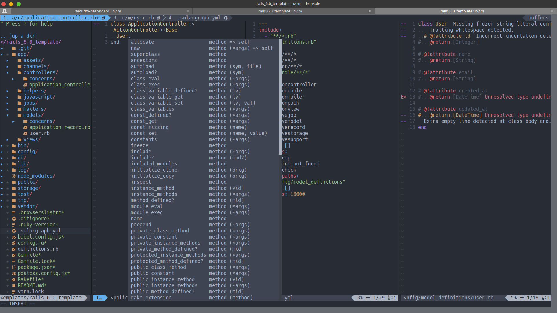Click the ruby icon beside definitions.rb
The image size is (557, 313).
(14, 249)
